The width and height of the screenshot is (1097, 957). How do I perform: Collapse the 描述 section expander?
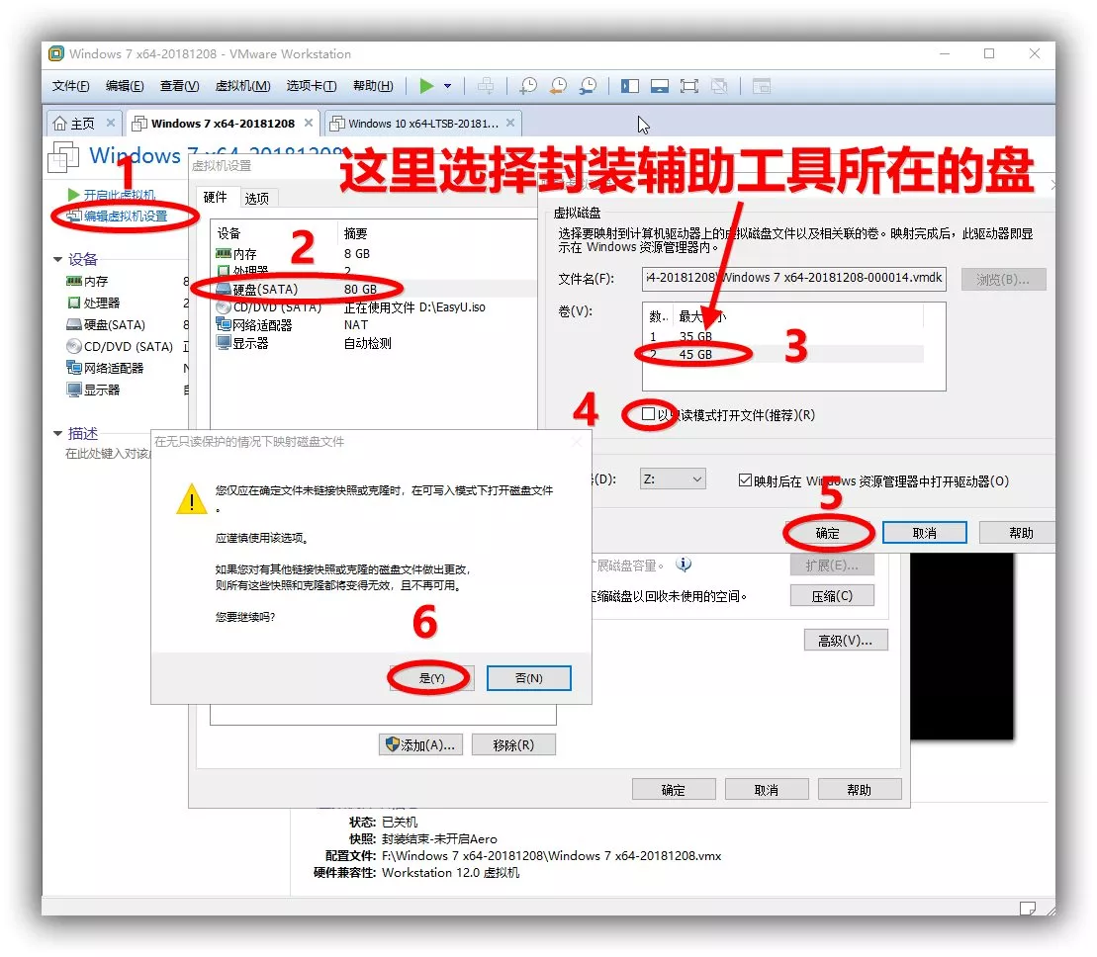(58, 433)
